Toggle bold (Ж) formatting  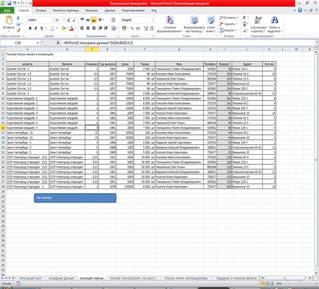coord(30,28)
